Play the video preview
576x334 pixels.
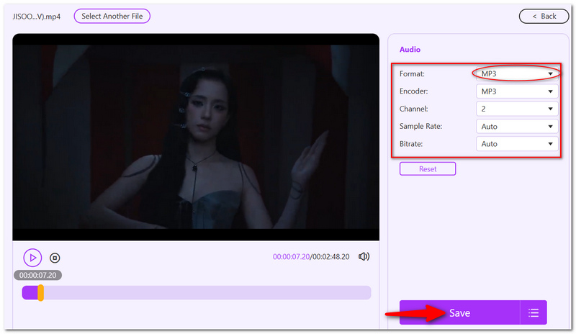[x=32, y=258]
